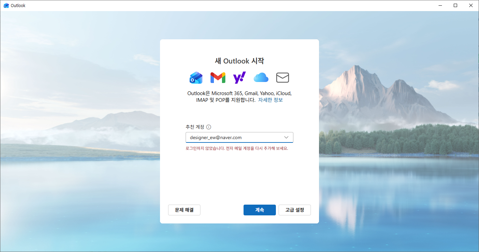The image size is (479, 252).
Task: Click the Outlook provider icon
Action: (x=196, y=78)
